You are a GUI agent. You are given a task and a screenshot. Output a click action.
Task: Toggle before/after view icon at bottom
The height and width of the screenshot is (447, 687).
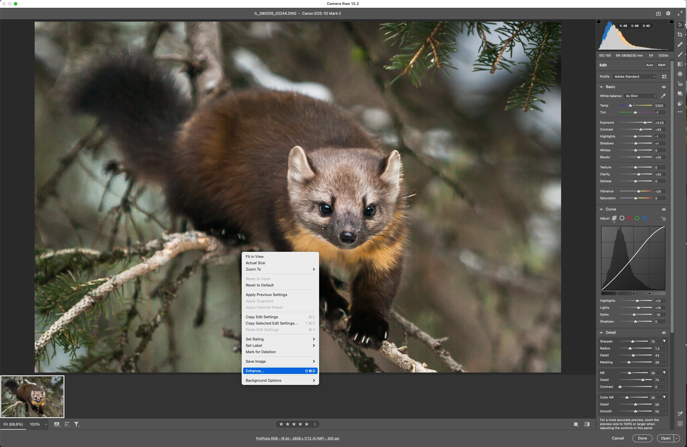point(587,424)
